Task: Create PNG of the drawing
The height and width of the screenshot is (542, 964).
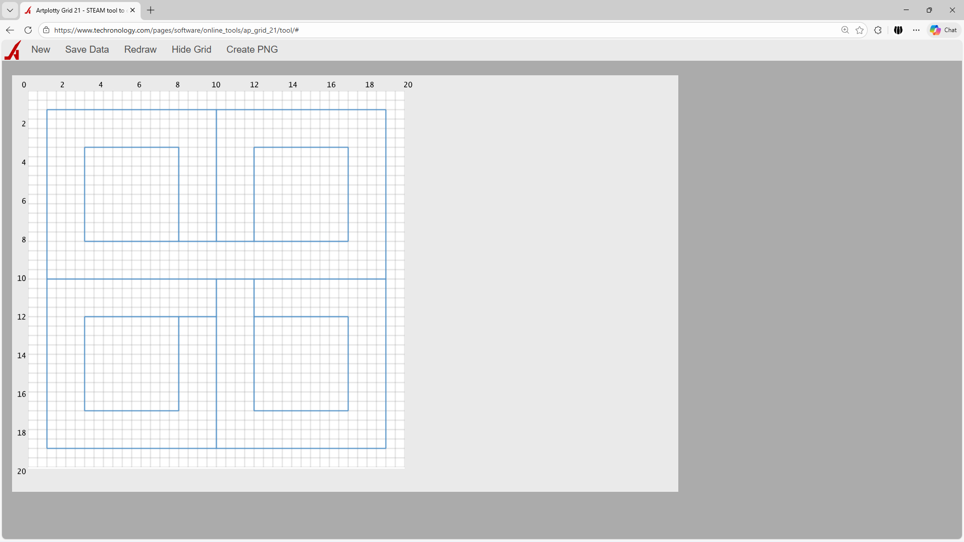Action: (252, 49)
